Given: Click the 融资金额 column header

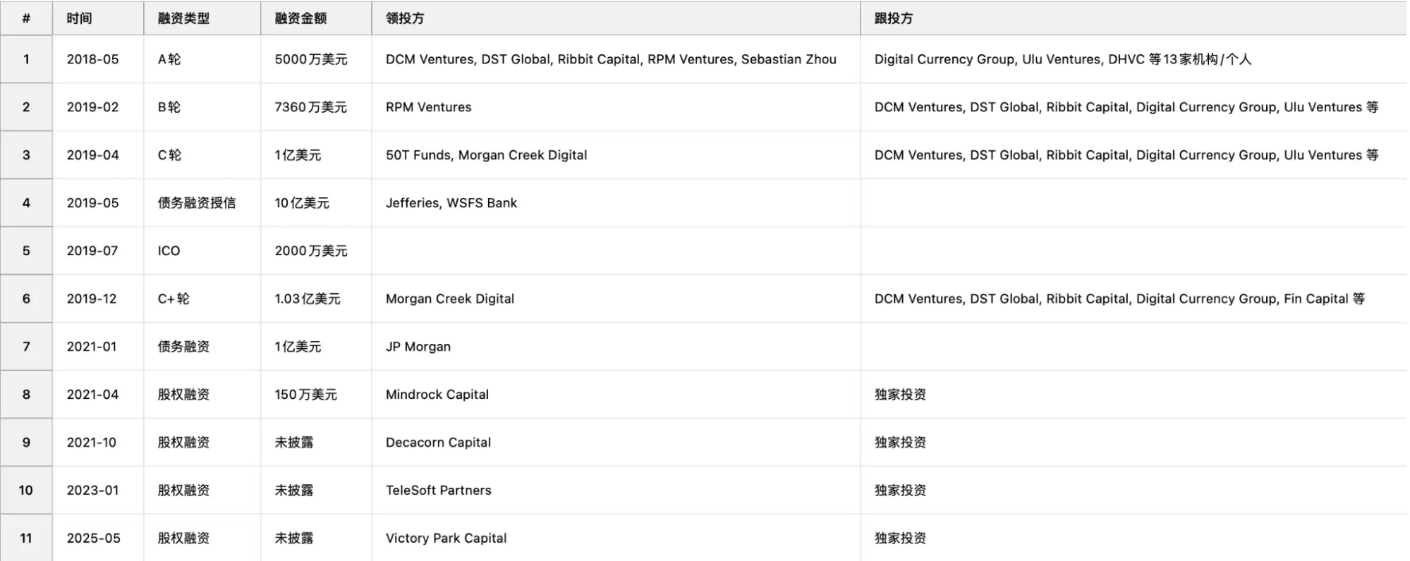Looking at the screenshot, I should 316,18.
